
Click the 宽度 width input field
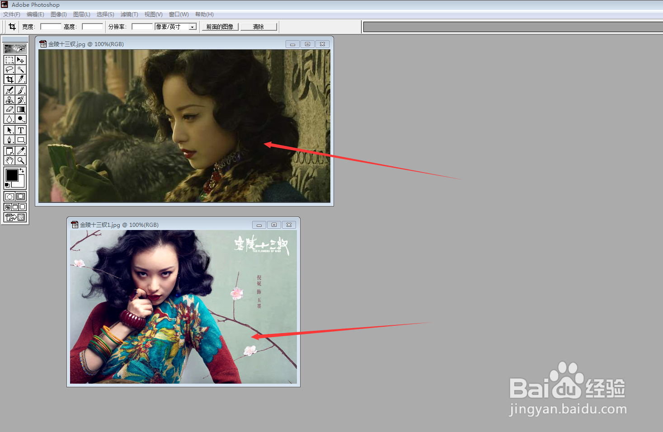(51, 27)
